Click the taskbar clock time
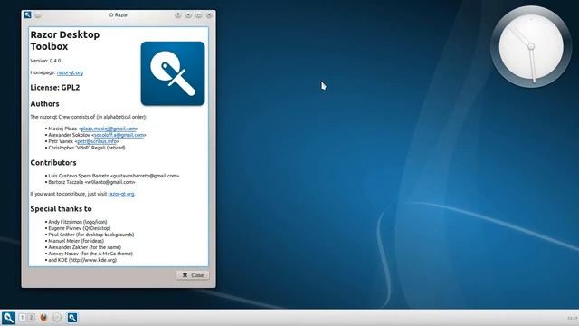The width and height of the screenshot is (579, 326). [573, 318]
